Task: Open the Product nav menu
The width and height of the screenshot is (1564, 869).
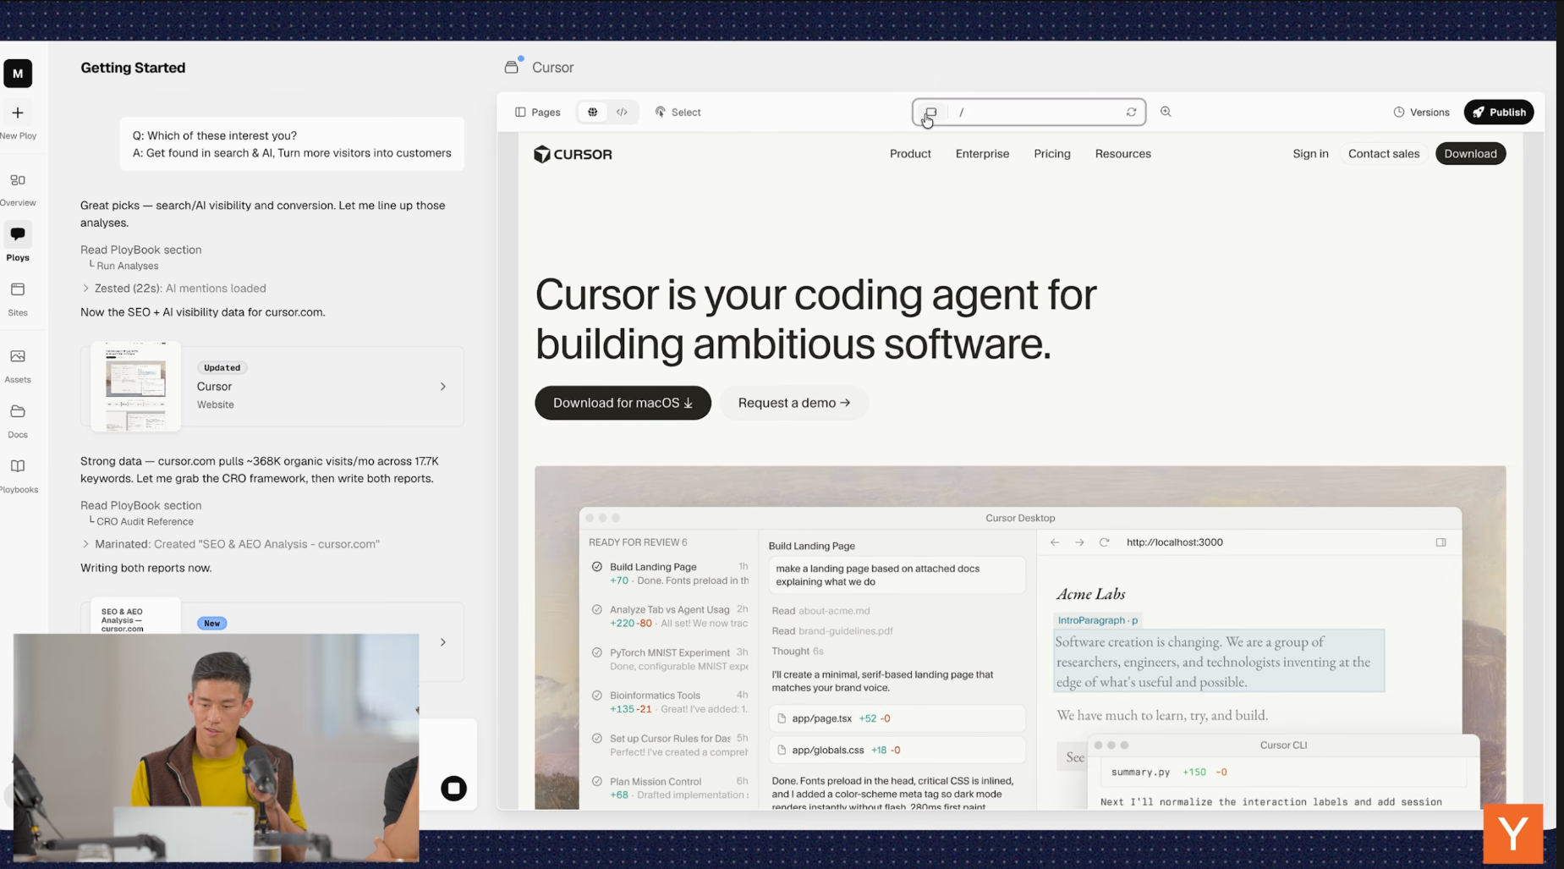Action: click(910, 154)
